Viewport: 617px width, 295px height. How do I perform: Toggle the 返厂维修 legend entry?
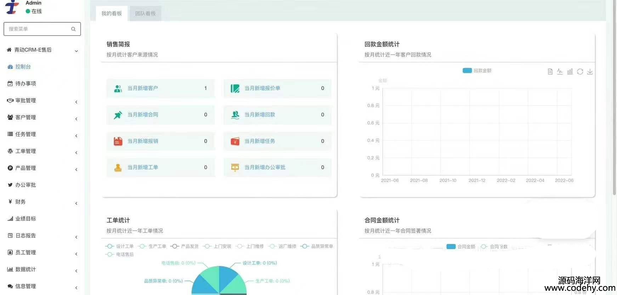(282, 246)
